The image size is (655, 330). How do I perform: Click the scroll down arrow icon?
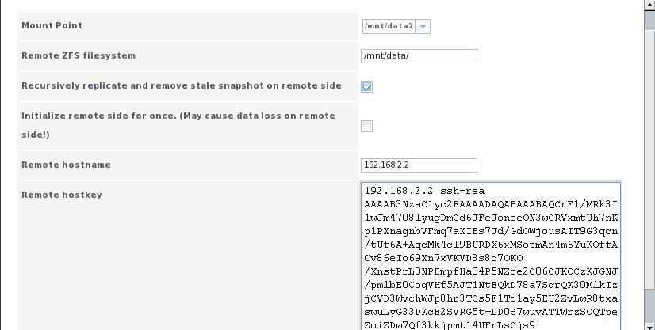[650, 326]
